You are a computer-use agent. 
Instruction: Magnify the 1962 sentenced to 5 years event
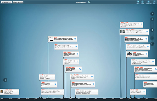click(x=93, y=84)
